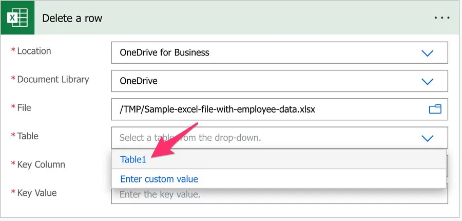This screenshot has height=221, width=462.
Task: Click the Key Value field label
Action: click(37, 193)
